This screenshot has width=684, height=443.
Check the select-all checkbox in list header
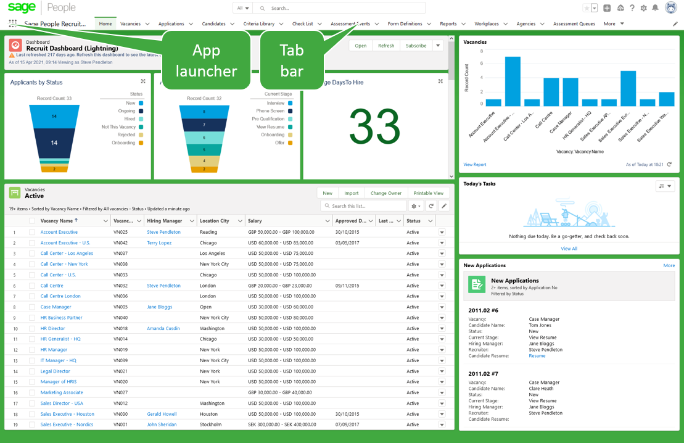click(32, 221)
